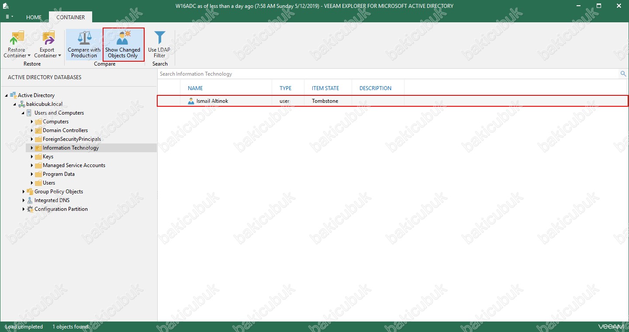Viewport: 629px width, 332px height.
Task: Click the user icon beside Ismail Altinok
Action: pyautogui.click(x=191, y=101)
